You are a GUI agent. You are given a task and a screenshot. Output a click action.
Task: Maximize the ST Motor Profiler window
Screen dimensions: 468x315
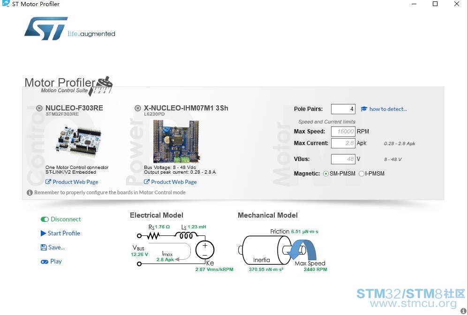pyautogui.click(x=435, y=4)
